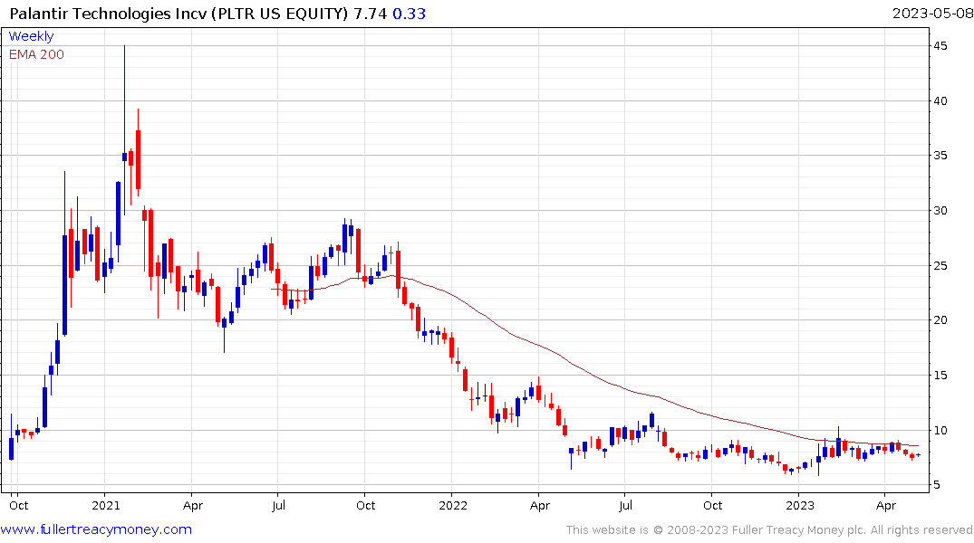Image resolution: width=974 pixels, height=543 pixels.
Task: Click the y-axis label 10
Action: click(940, 430)
